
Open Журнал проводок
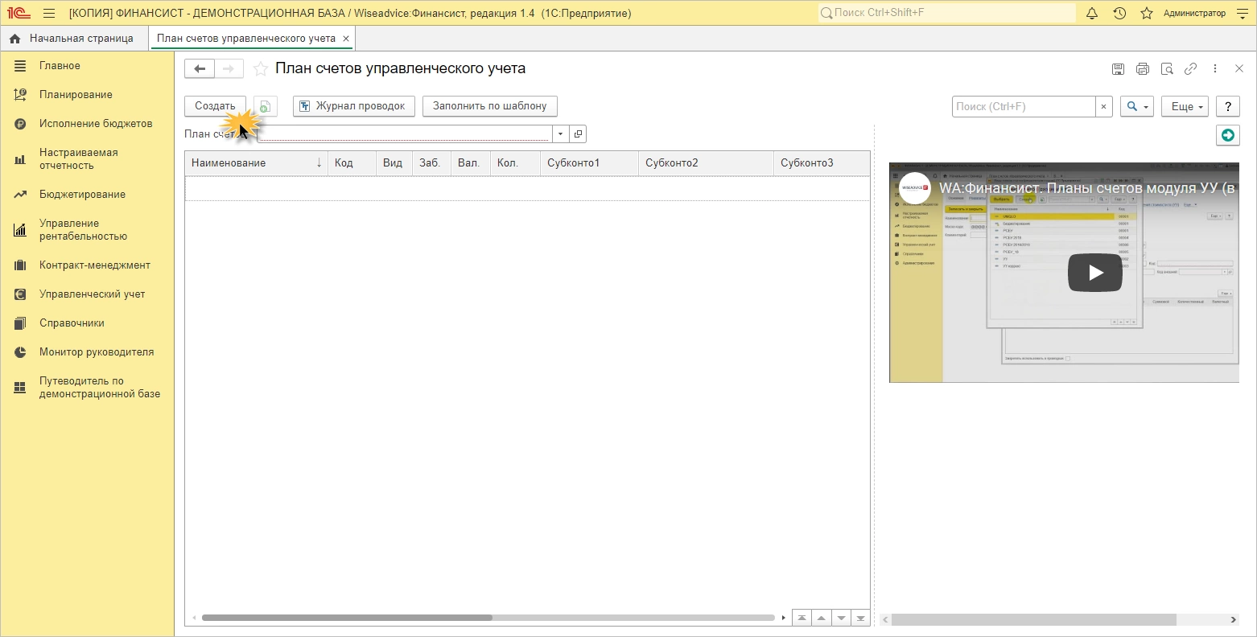coord(354,106)
